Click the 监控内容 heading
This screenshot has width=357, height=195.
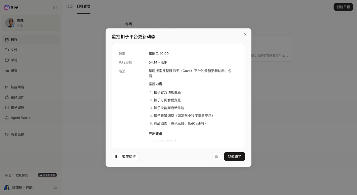(156, 84)
